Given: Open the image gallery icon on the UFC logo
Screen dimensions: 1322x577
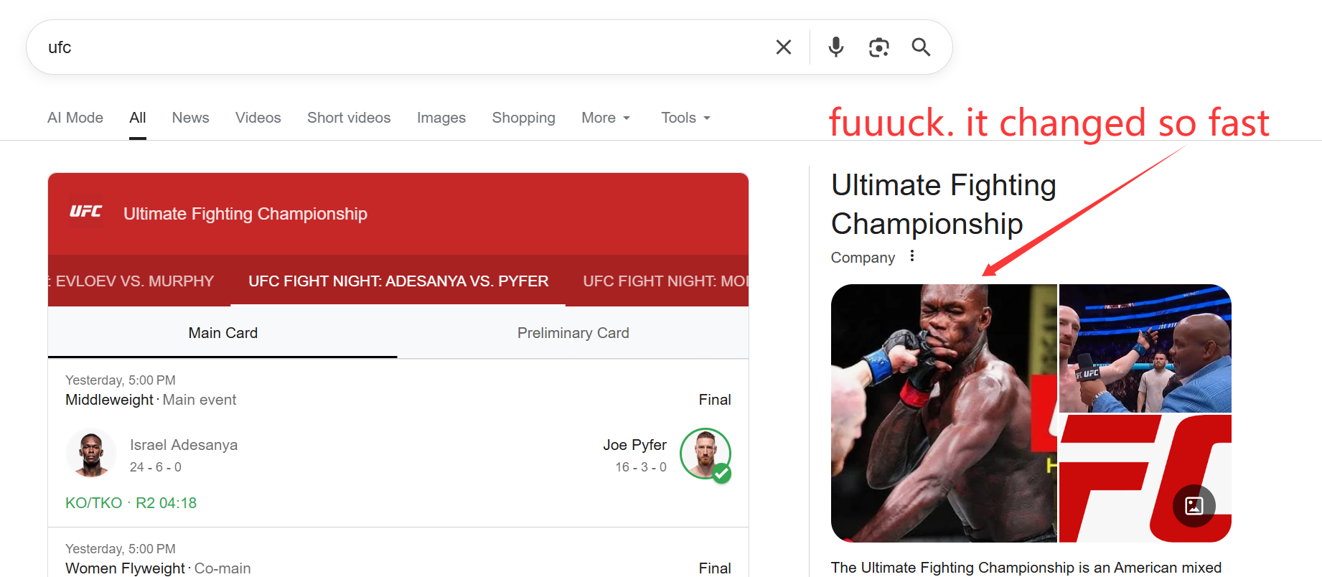Looking at the screenshot, I should click(1194, 506).
